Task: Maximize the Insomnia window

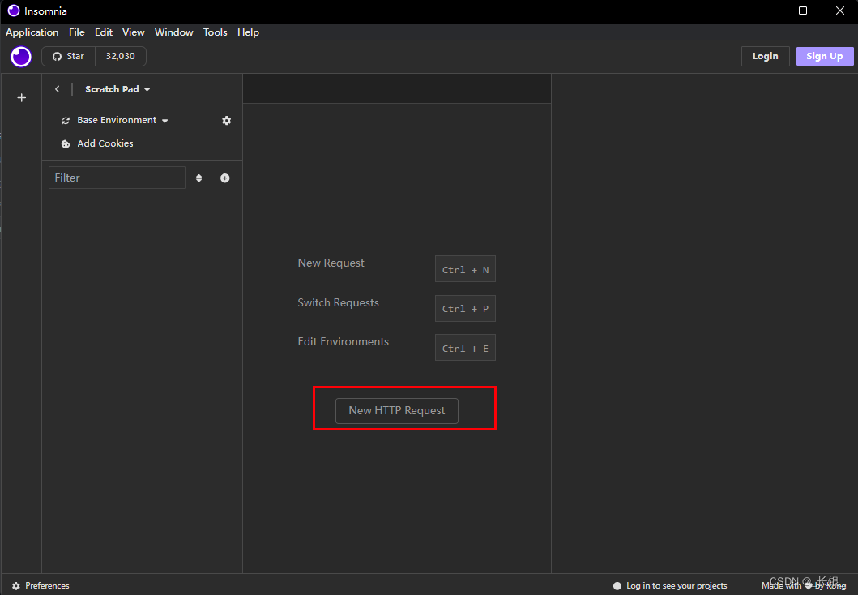Action: tap(803, 11)
